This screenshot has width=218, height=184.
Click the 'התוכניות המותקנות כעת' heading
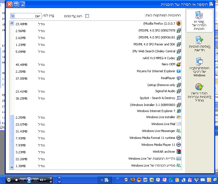tap(163, 15)
